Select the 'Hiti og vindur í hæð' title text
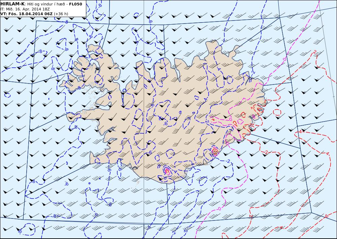 [46, 4]
